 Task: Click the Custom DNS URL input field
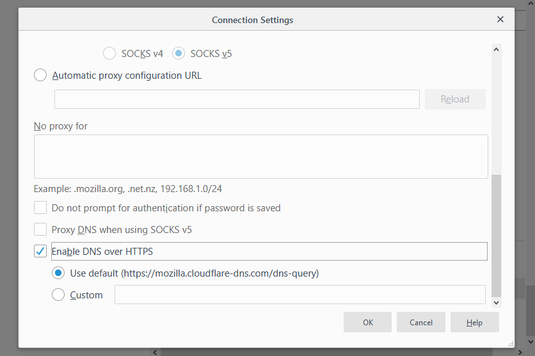tap(299, 295)
